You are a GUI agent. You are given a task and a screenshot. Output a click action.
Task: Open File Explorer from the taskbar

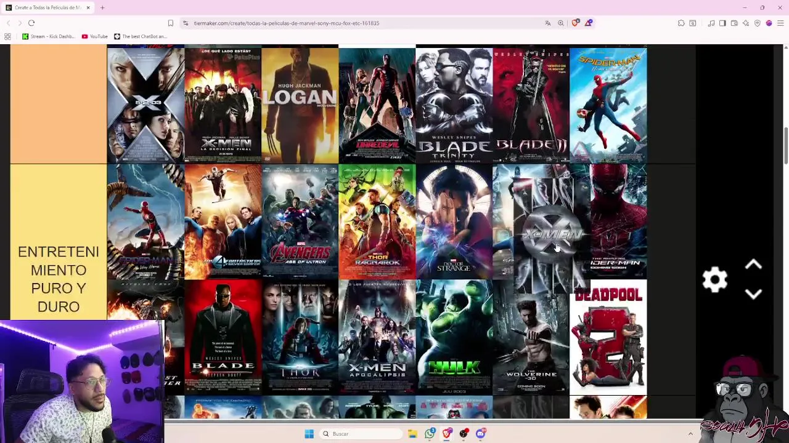pyautogui.click(x=412, y=434)
